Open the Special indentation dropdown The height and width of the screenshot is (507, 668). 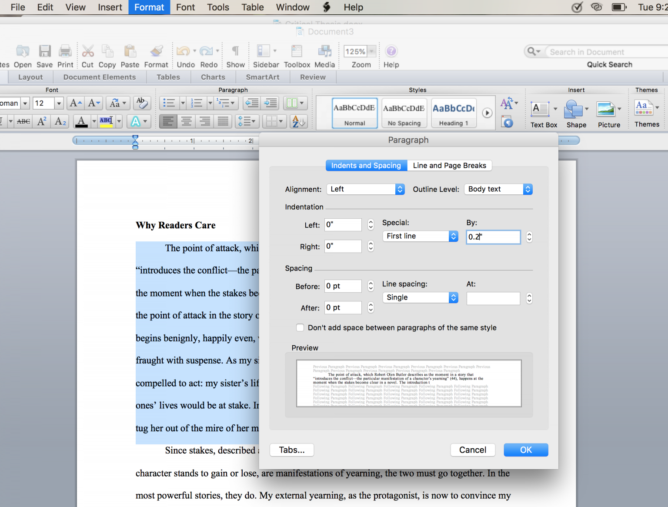(x=420, y=236)
